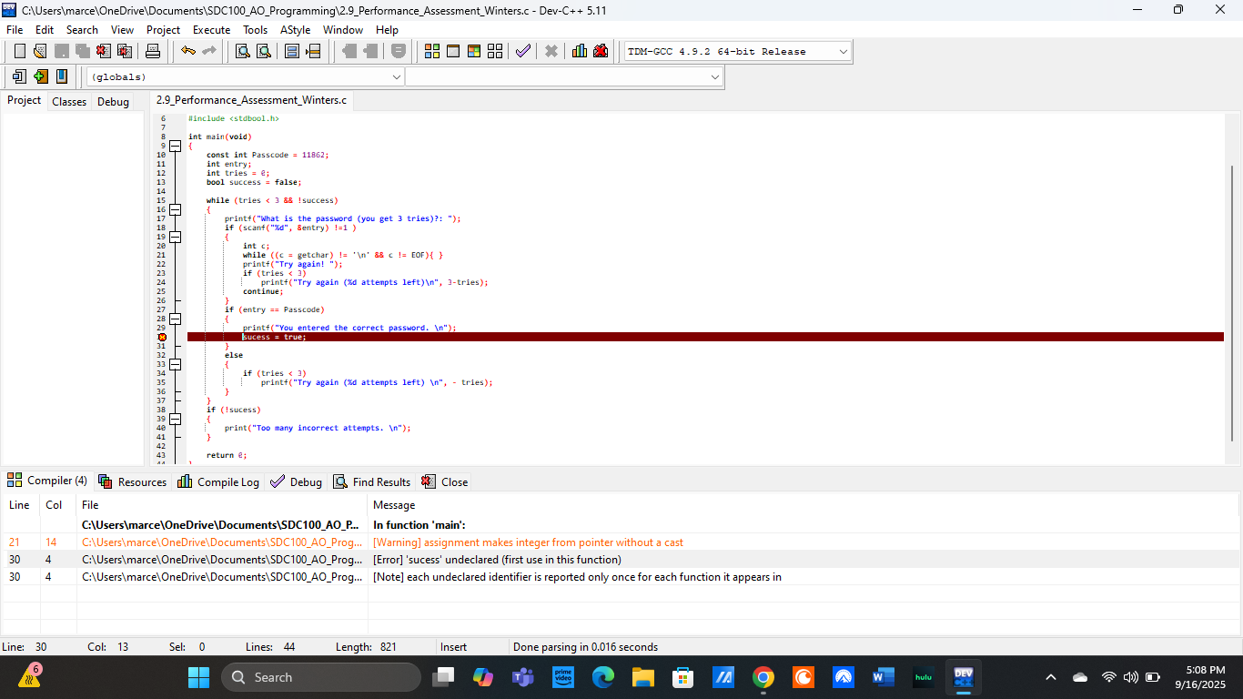Compile the program with the four-square icon
Image resolution: width=1243 pixels, height=699 pixels.
pos(432,51)
